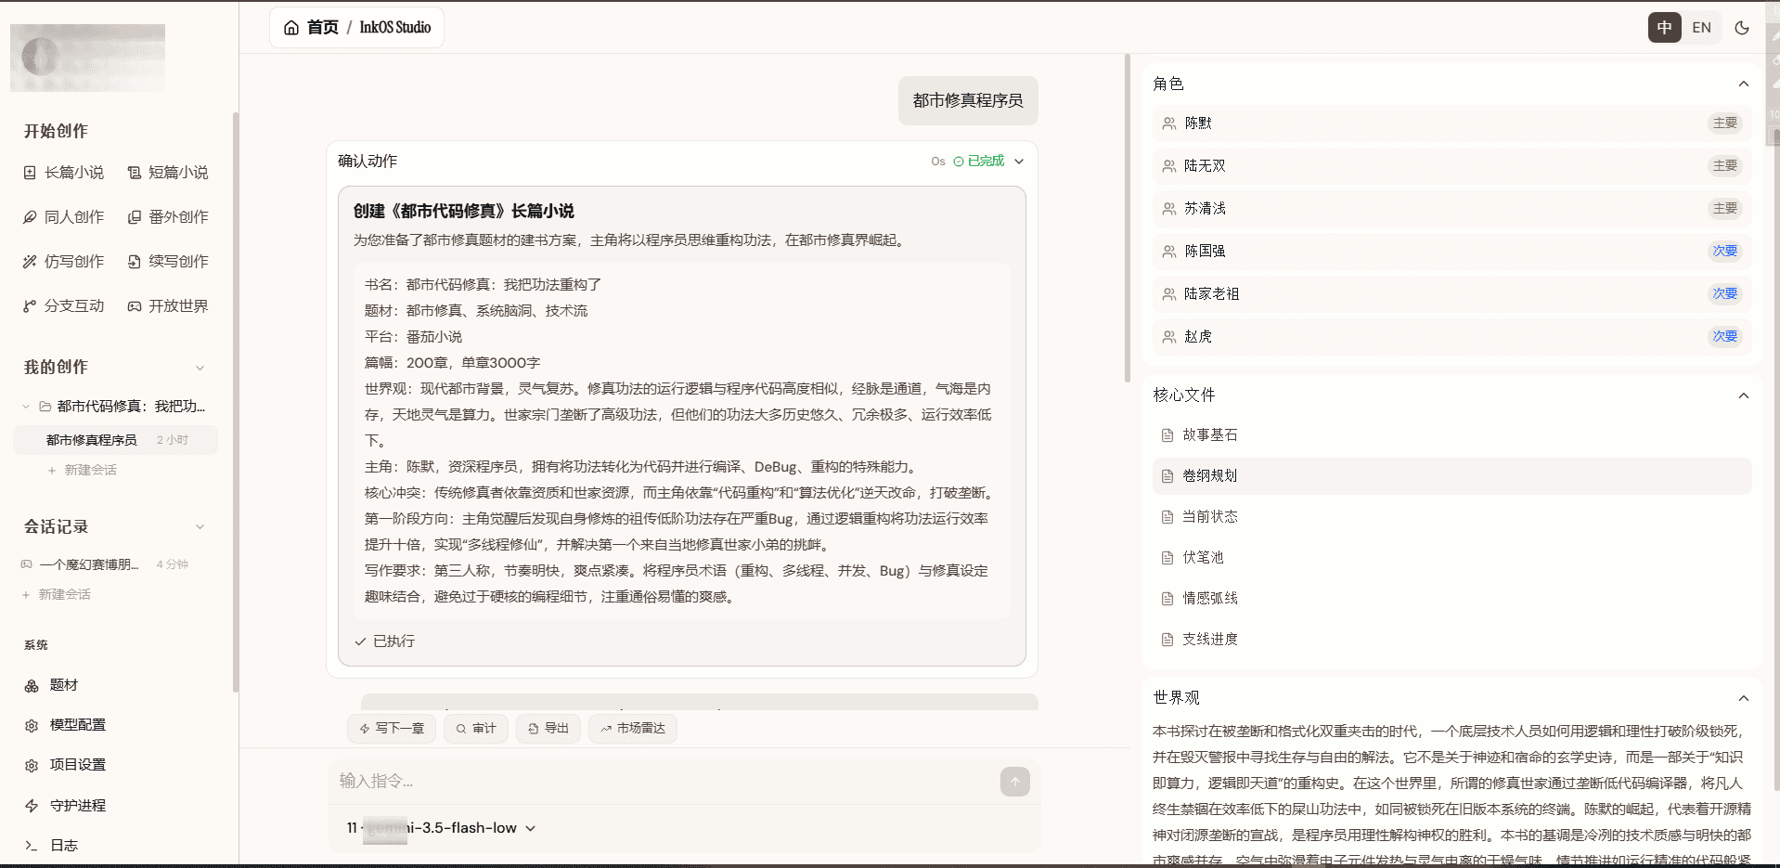The width and height of the screenshot is (1780, 868).
Task: Choose 续写创作 option
Action: pyautogui.click(x=168, y=262)
